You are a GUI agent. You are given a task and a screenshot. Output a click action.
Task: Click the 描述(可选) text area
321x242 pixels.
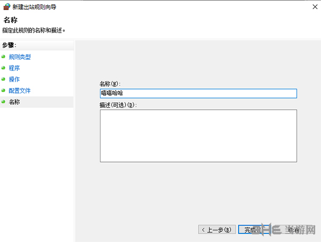[x=198, y=136]
